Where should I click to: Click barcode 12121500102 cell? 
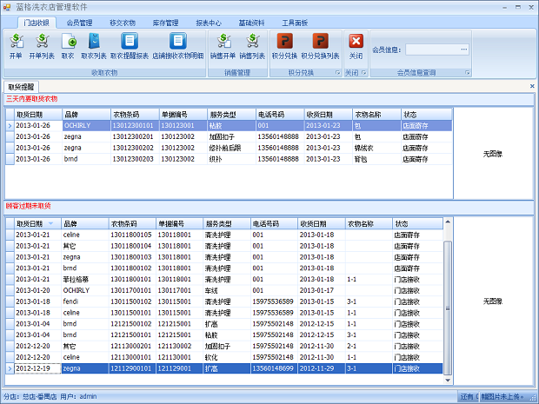click(132, 323)
